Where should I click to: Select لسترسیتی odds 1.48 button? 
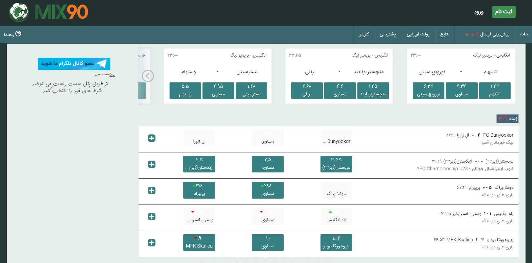click(x=251, y=91)
